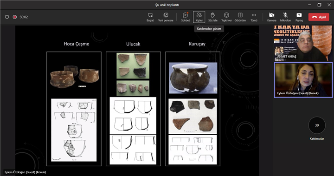Open the Tepki ver reactions menu

click(226, 17)
